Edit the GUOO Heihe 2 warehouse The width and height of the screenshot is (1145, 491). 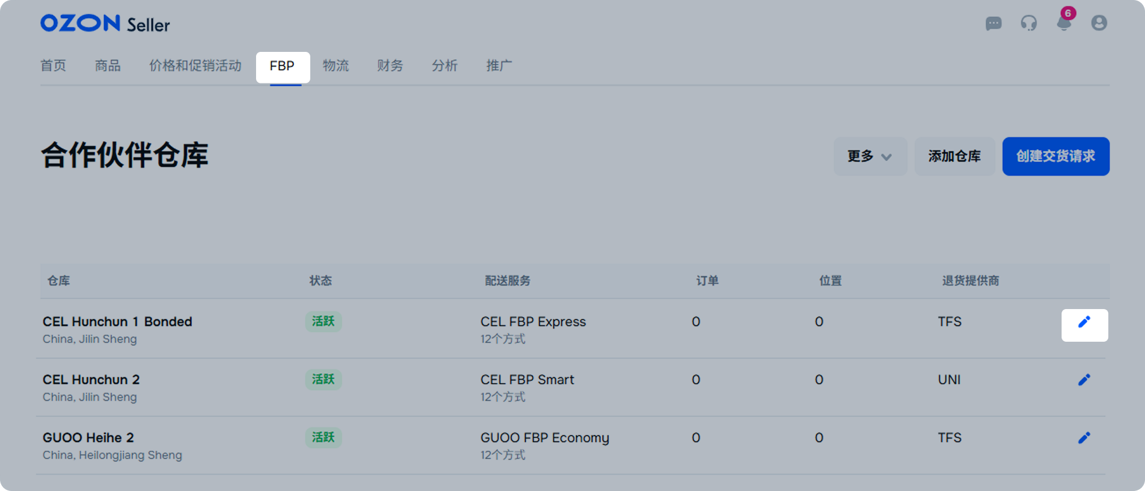1084,438
